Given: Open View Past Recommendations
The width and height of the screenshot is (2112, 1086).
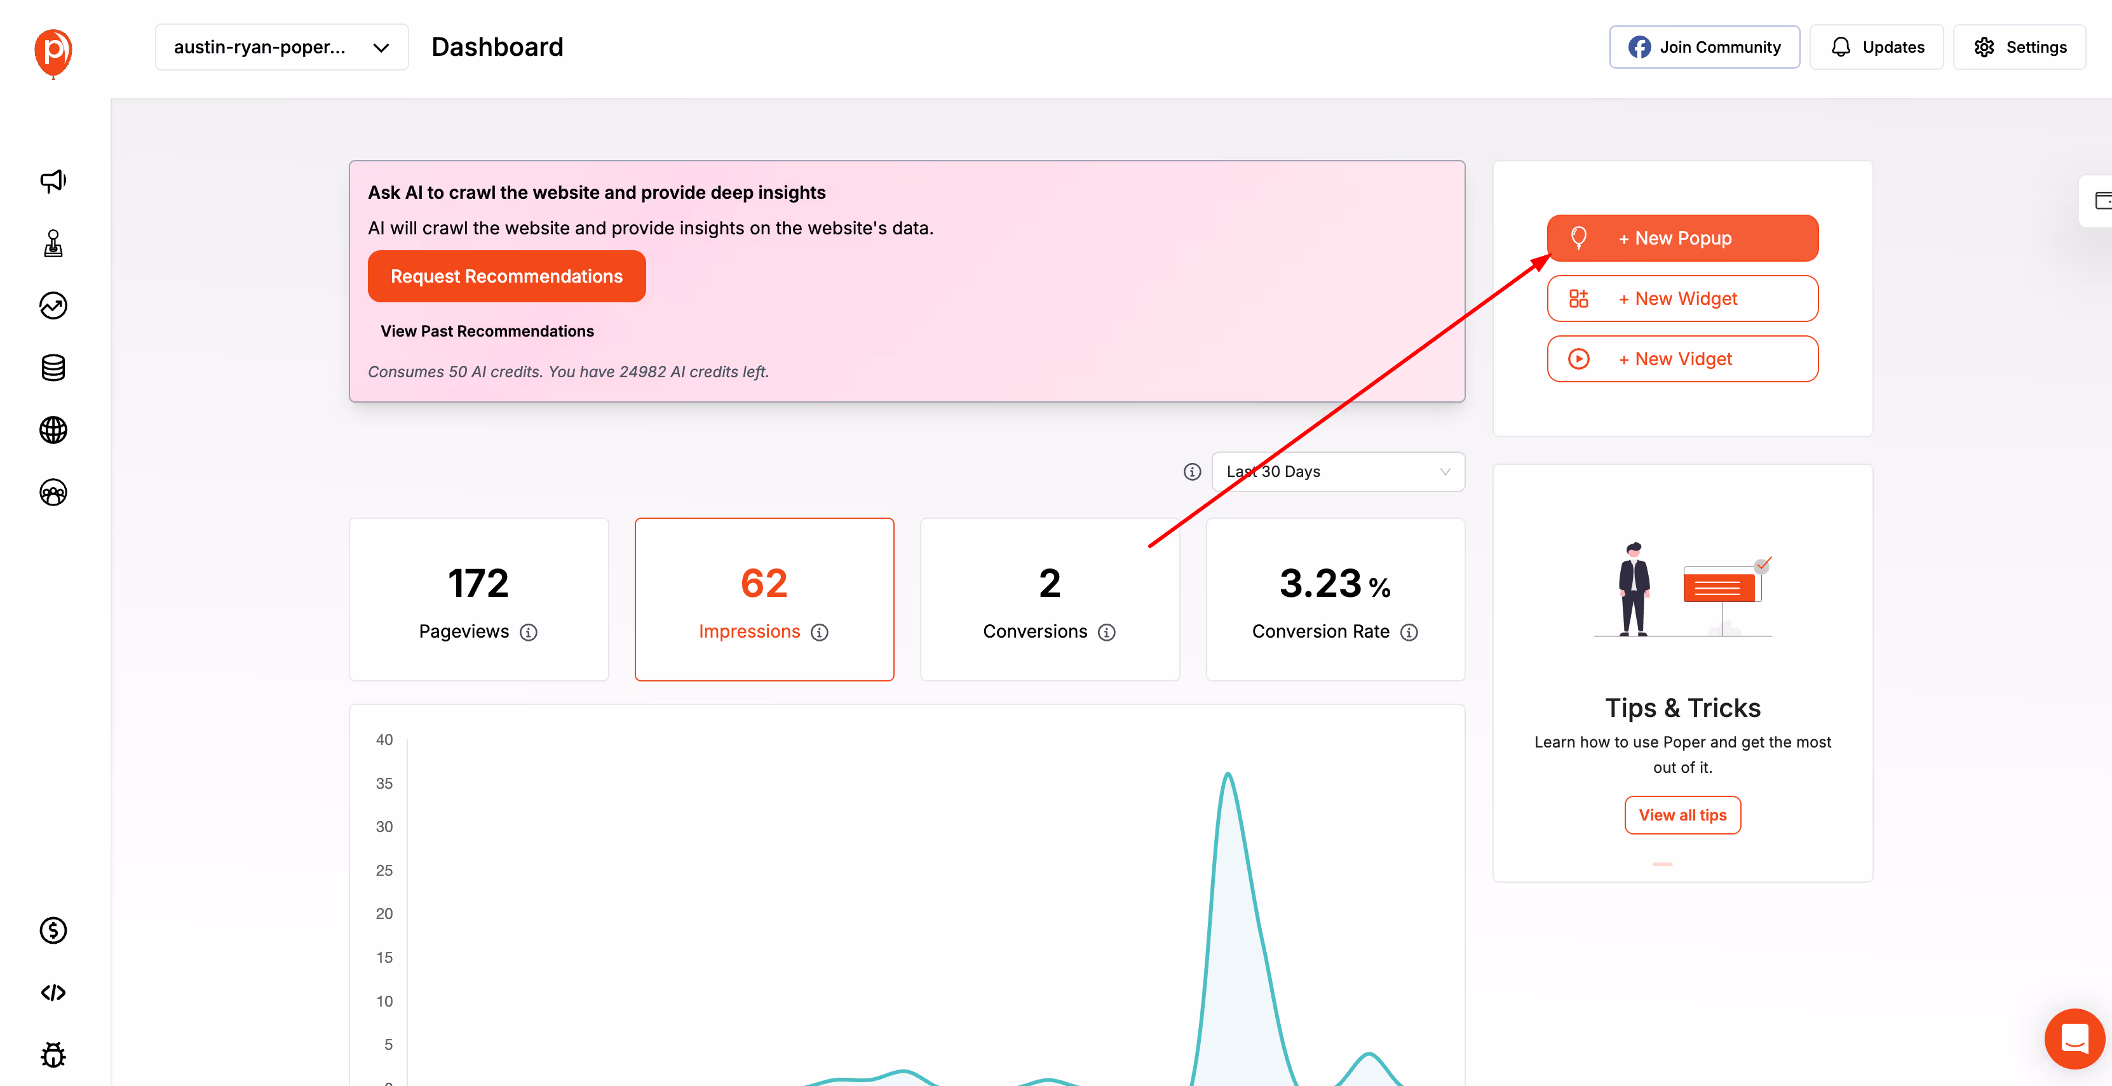Looking at the screenshot, I should tap(487, 331).
